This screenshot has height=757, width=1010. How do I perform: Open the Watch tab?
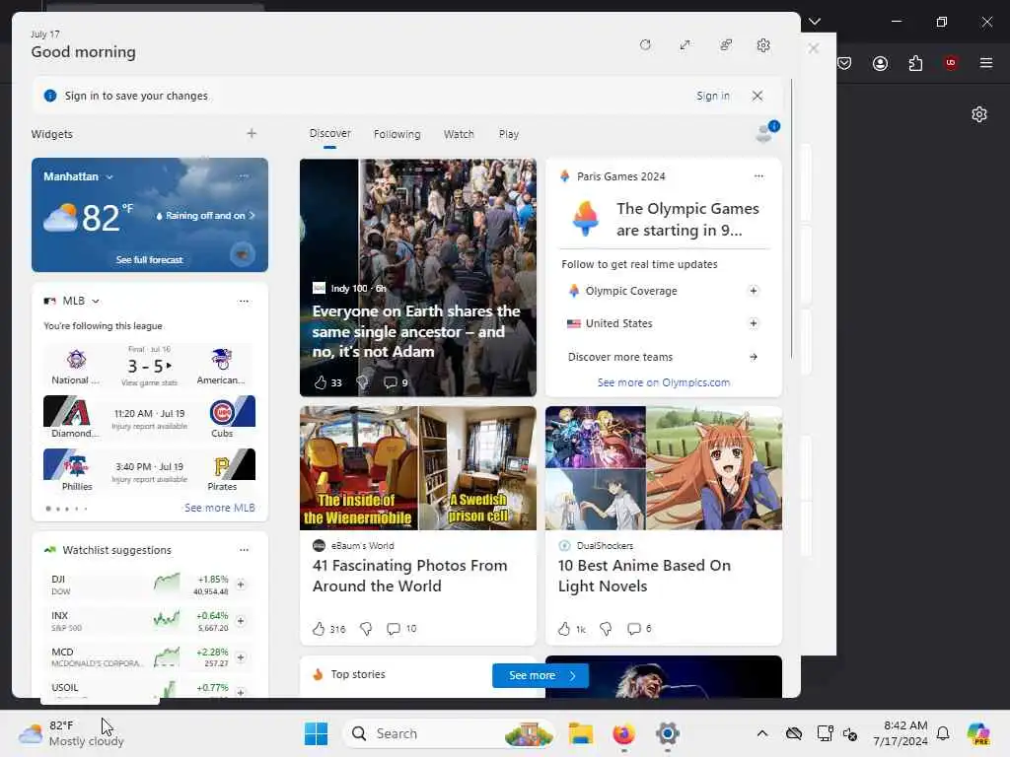pos(459,134)
